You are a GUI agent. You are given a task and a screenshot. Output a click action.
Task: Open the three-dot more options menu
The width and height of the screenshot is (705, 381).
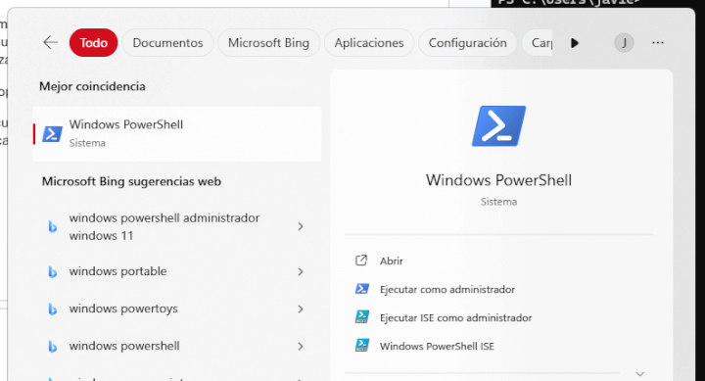[x=658, y=43]
